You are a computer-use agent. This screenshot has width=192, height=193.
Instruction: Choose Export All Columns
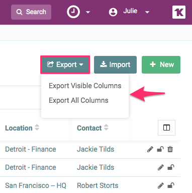tap(78, 100)
